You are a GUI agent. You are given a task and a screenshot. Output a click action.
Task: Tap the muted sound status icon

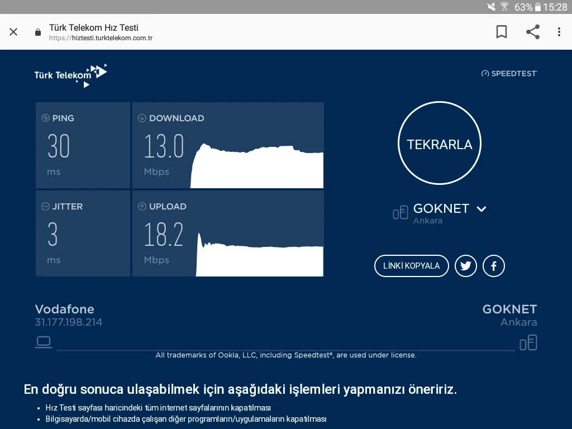(x=492, y=7)
